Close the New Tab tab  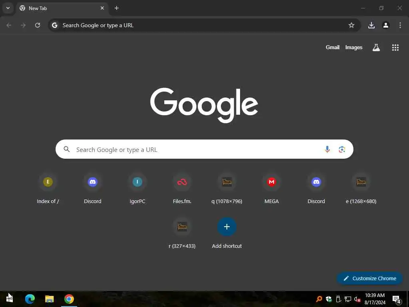coord(102,8)
